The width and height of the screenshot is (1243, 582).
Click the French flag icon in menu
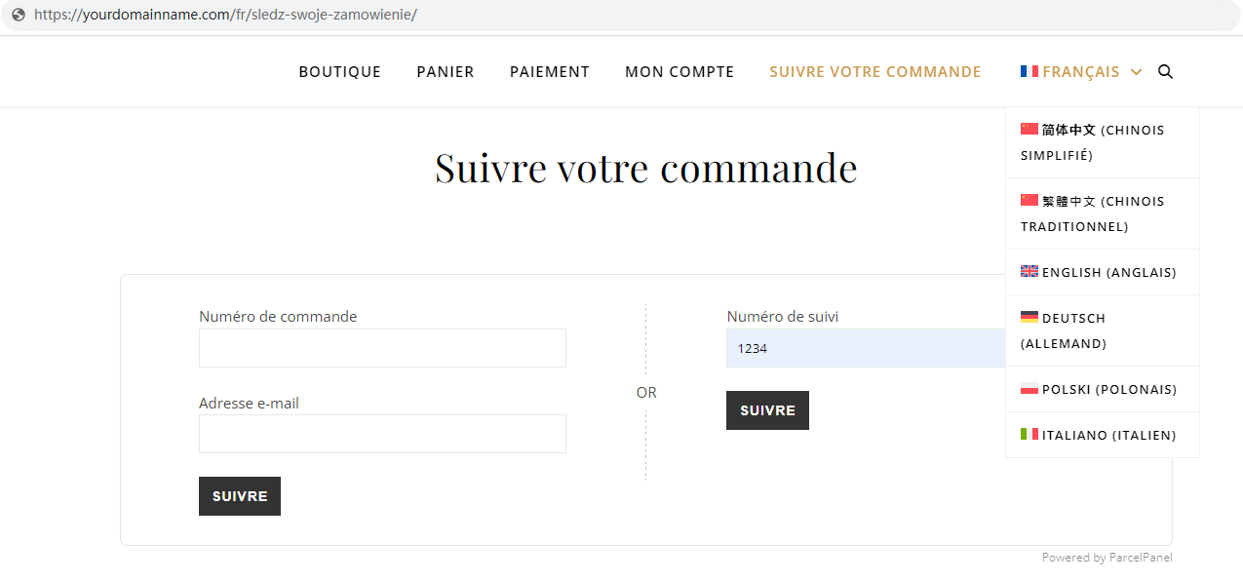pos(1029,71)
